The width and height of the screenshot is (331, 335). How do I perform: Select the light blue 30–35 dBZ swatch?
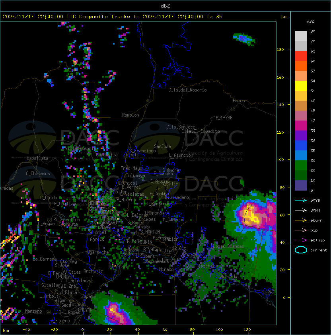point(301,155)
